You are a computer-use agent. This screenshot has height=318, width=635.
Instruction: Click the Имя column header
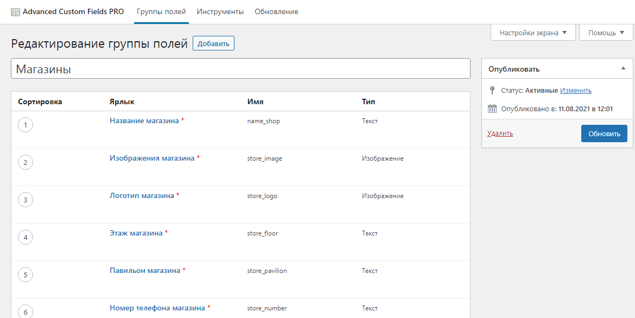(255, 101)
